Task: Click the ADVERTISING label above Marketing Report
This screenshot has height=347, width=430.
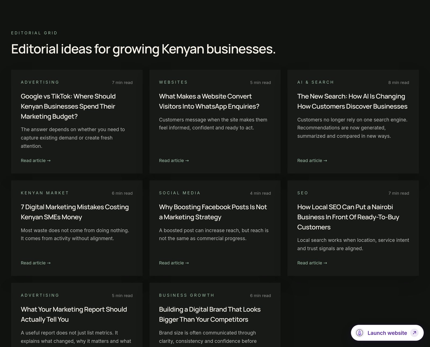Action: [40, 295]
